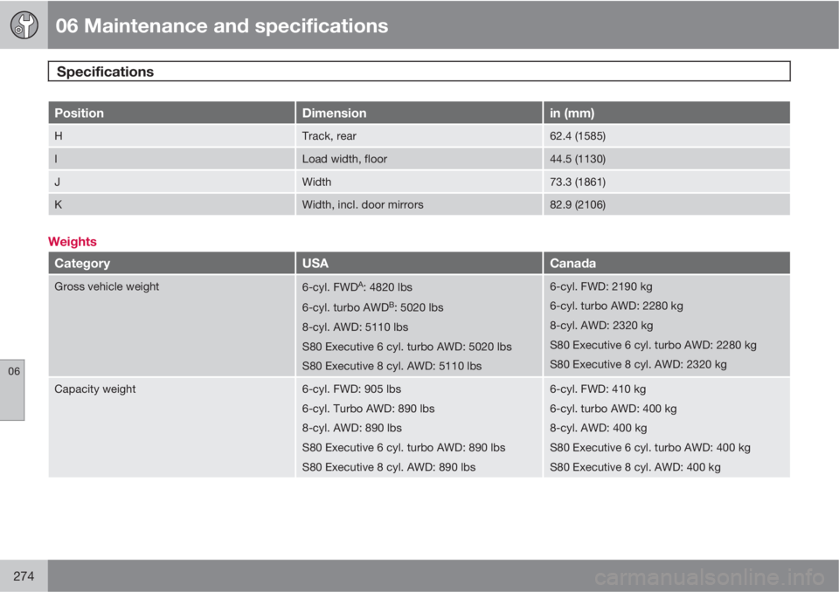Click the '06' chapter side tab
839x592 pixels.
click(x=12, y=389)
